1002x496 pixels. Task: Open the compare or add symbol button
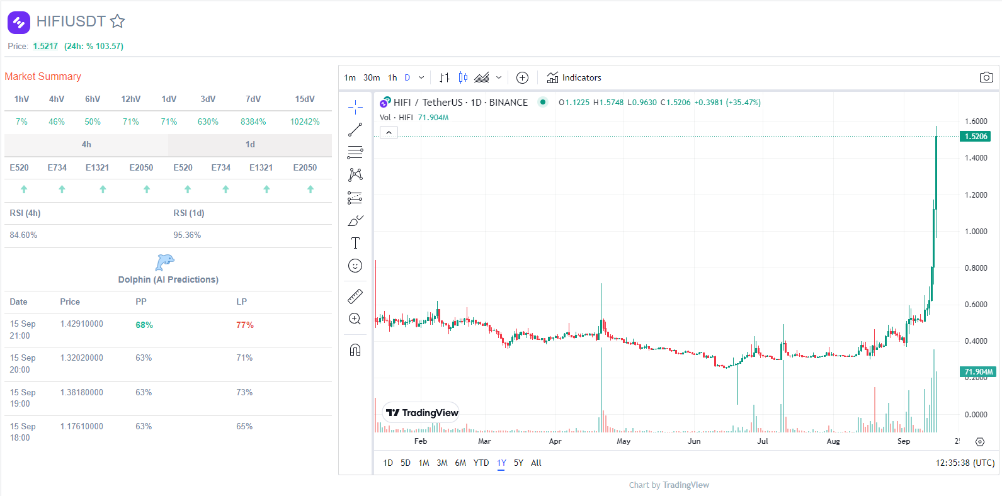[x=522, y=77]
